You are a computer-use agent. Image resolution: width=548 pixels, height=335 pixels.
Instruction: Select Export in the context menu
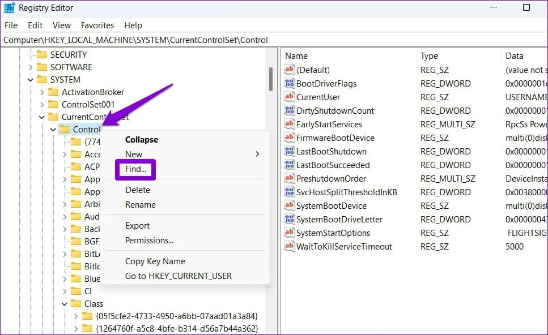tap(137, 226)
